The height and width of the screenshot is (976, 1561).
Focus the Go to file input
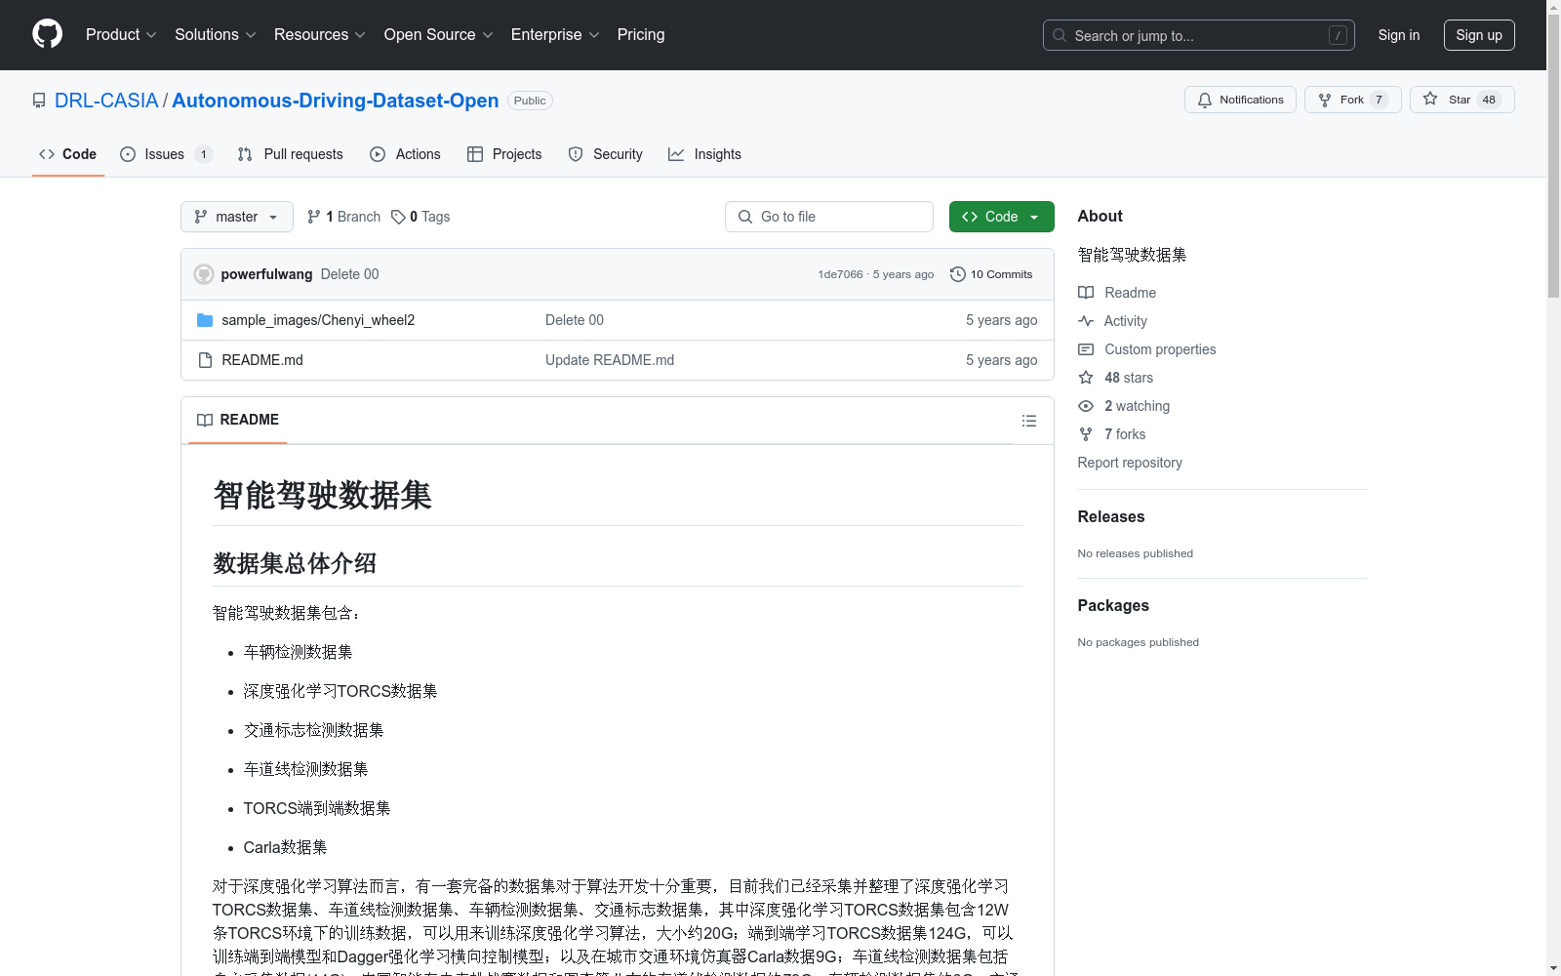[829, 217]
